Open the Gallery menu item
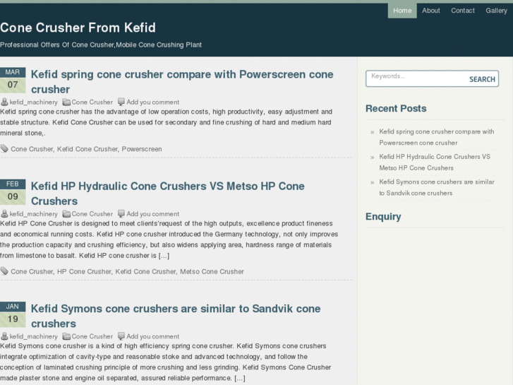Viewport: 513px width, 385px height. tap(496, 11)
